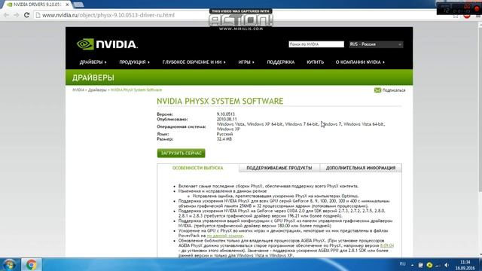
Task: Click the Операционная система label
Action: (181, 126)
